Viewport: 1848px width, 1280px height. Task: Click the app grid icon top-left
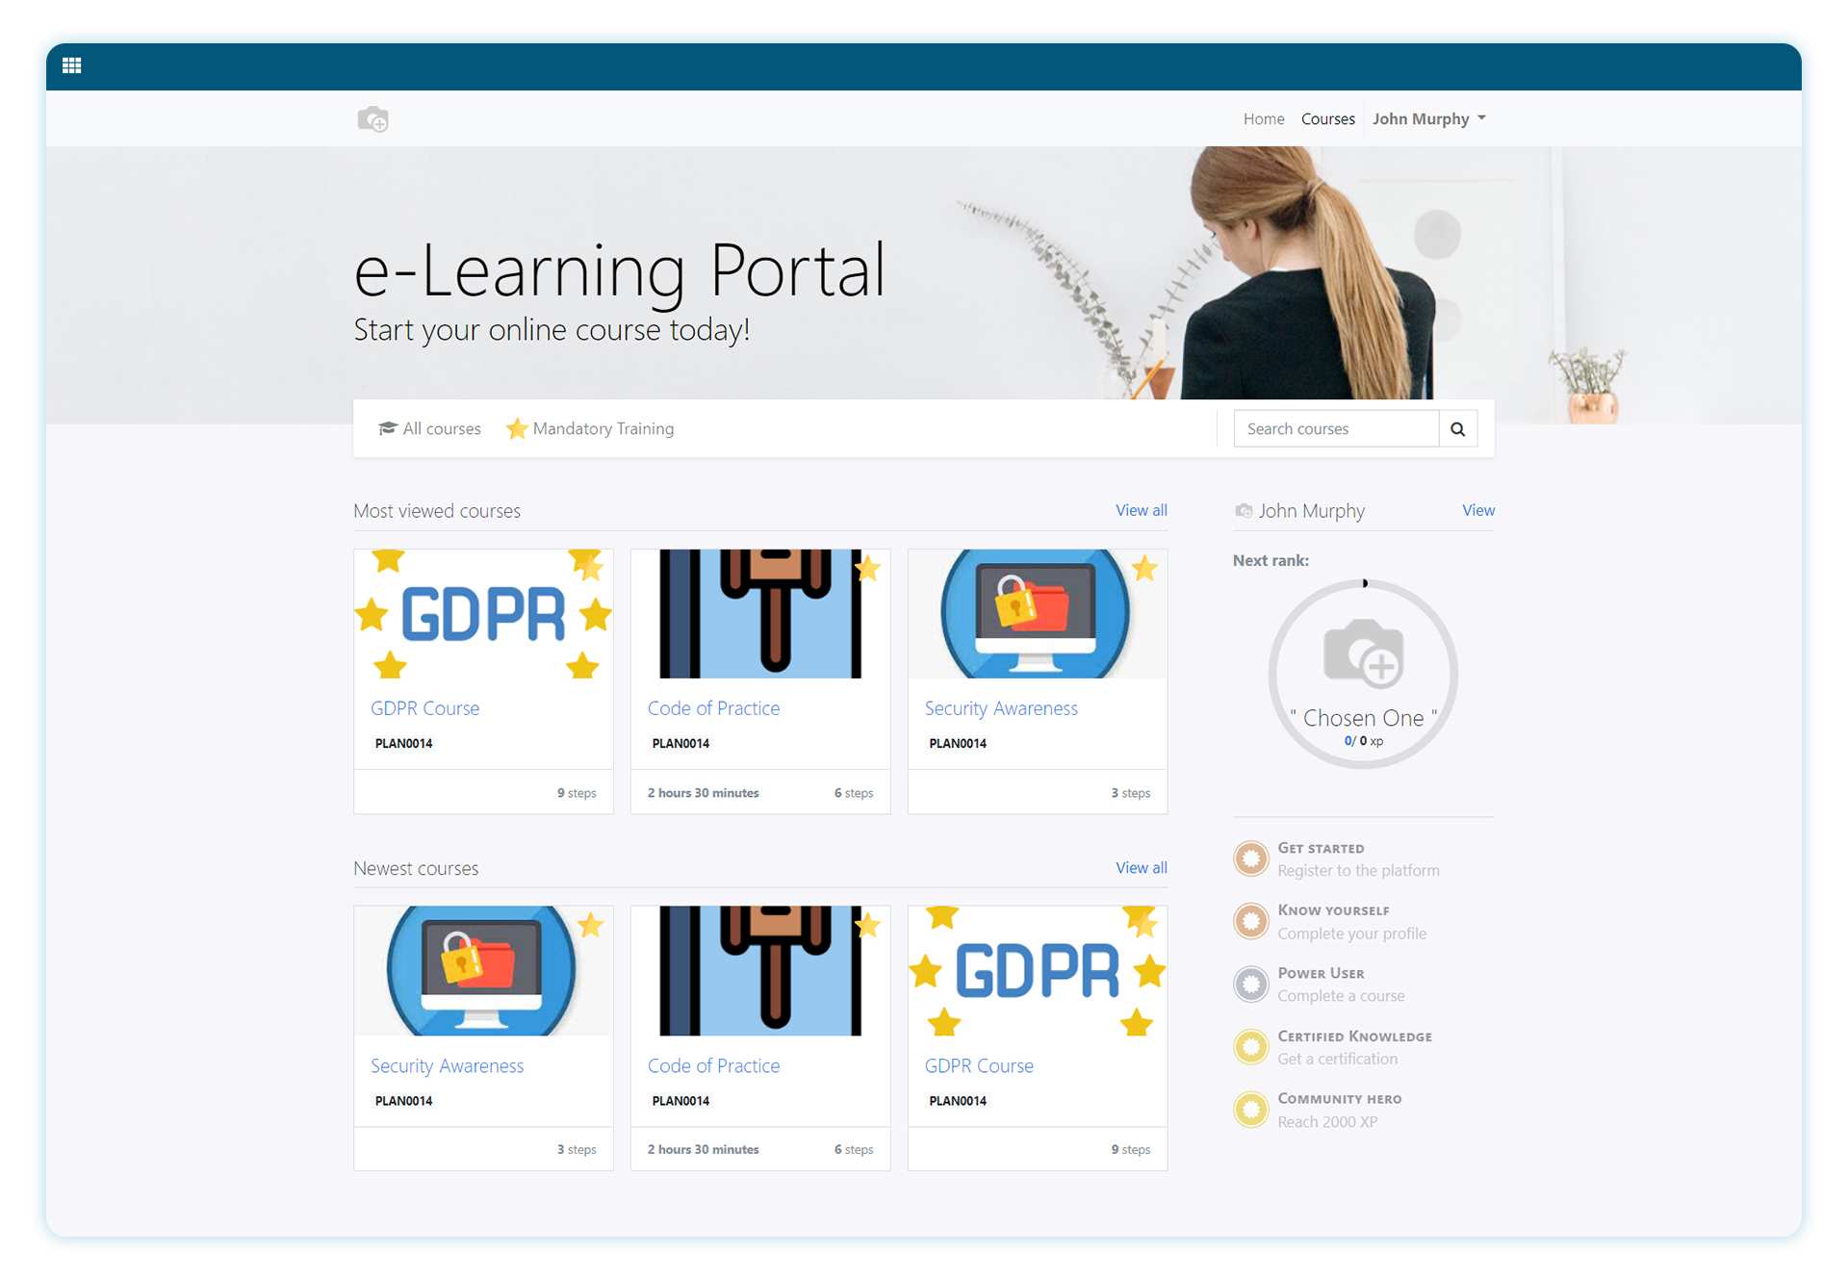[x=71, y=66]
